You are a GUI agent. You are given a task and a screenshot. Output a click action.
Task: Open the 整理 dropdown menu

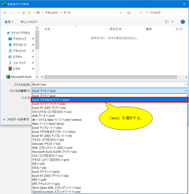(9, 22)
